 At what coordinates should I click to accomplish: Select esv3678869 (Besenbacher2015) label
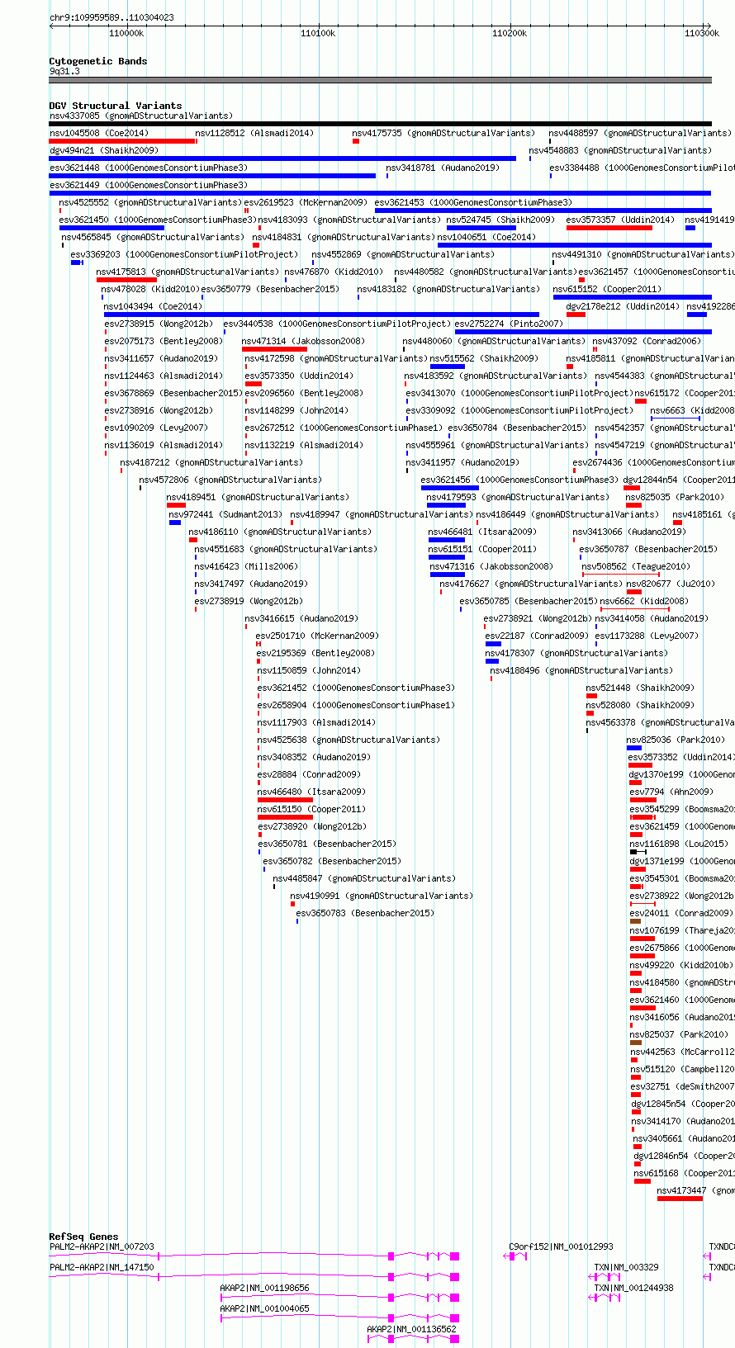click(x=173, y=393)
